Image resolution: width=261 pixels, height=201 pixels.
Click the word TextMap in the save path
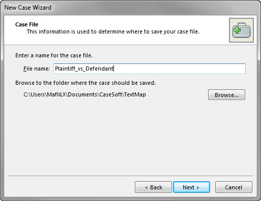click(135, 94)
